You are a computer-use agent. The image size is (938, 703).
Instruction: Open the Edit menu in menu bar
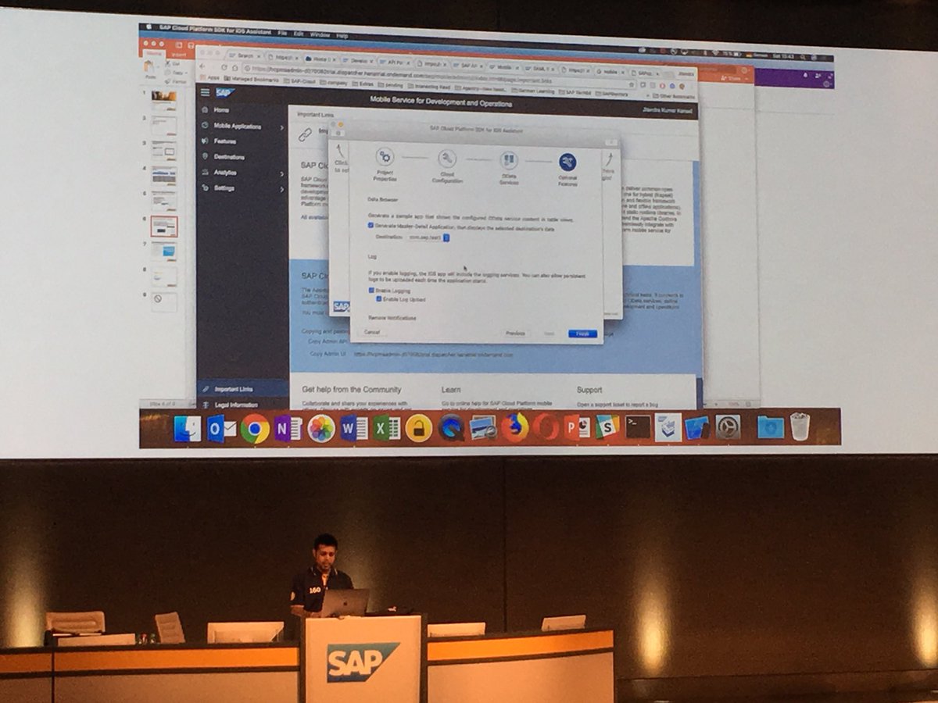tap(299, 34)
